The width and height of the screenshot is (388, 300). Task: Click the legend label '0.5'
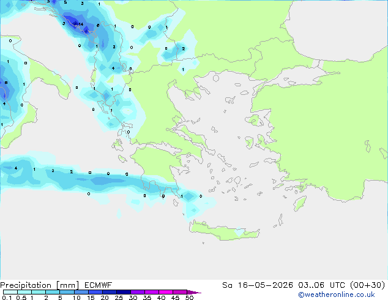click(x=21, y=298)
